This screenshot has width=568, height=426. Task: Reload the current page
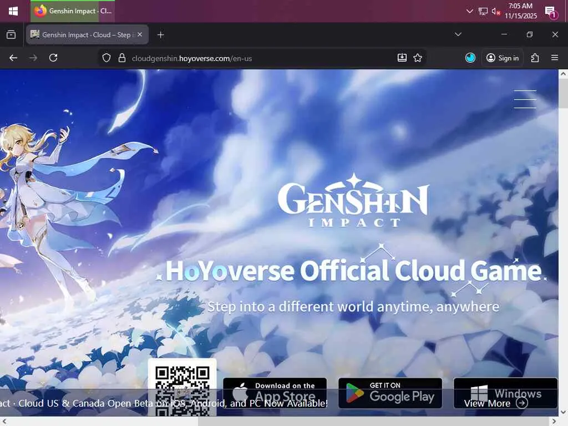(53, 58)
